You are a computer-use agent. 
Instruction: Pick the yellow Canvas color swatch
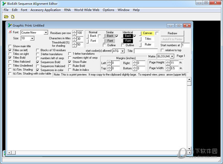click(x=148, y=33)
